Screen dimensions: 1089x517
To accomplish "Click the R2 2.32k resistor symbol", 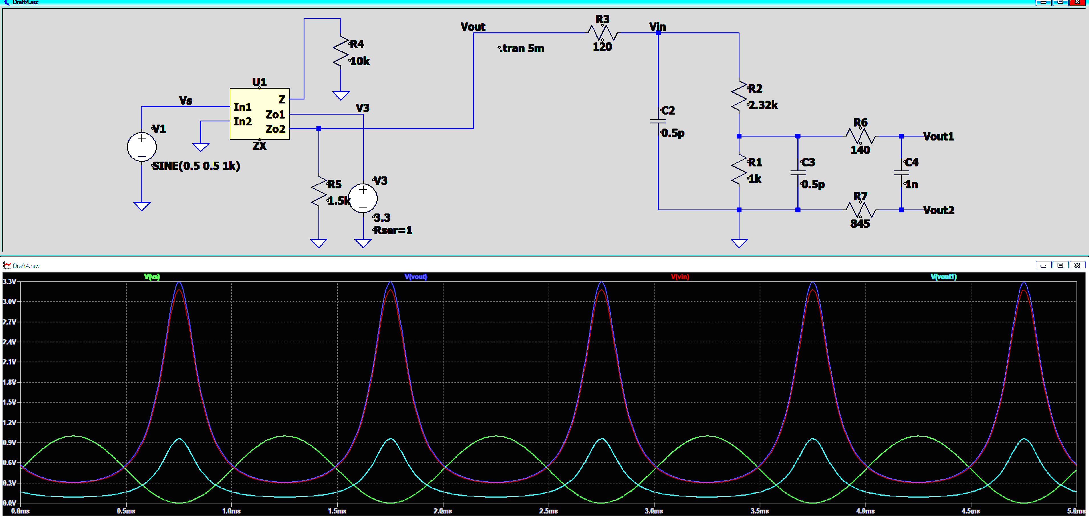I will (x=739, y=96).
